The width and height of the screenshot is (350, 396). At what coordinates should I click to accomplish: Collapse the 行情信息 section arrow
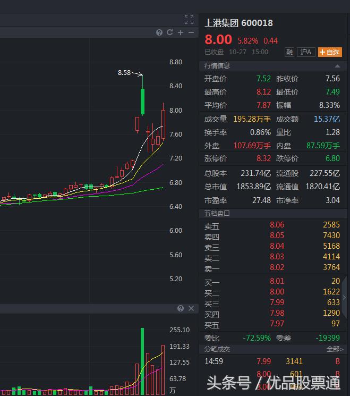(x=337, y=66)
